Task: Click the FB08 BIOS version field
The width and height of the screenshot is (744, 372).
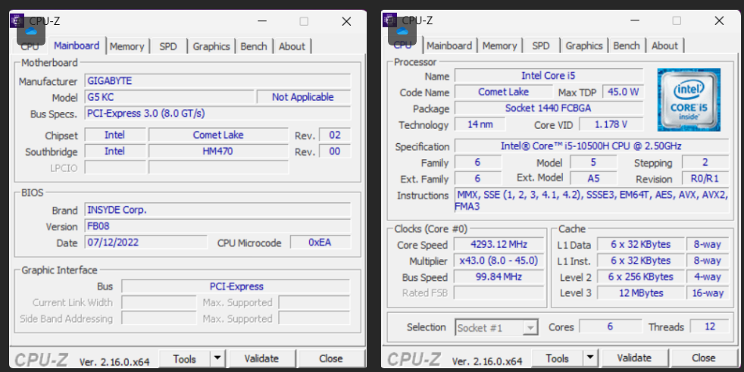Action: [x=217, y=226]
